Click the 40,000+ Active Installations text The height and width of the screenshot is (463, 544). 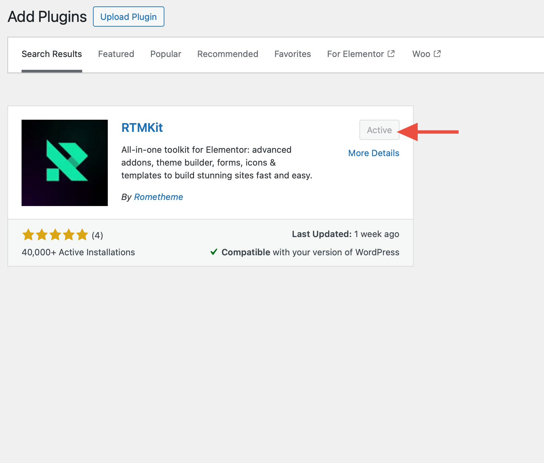[x=78, y=252]
